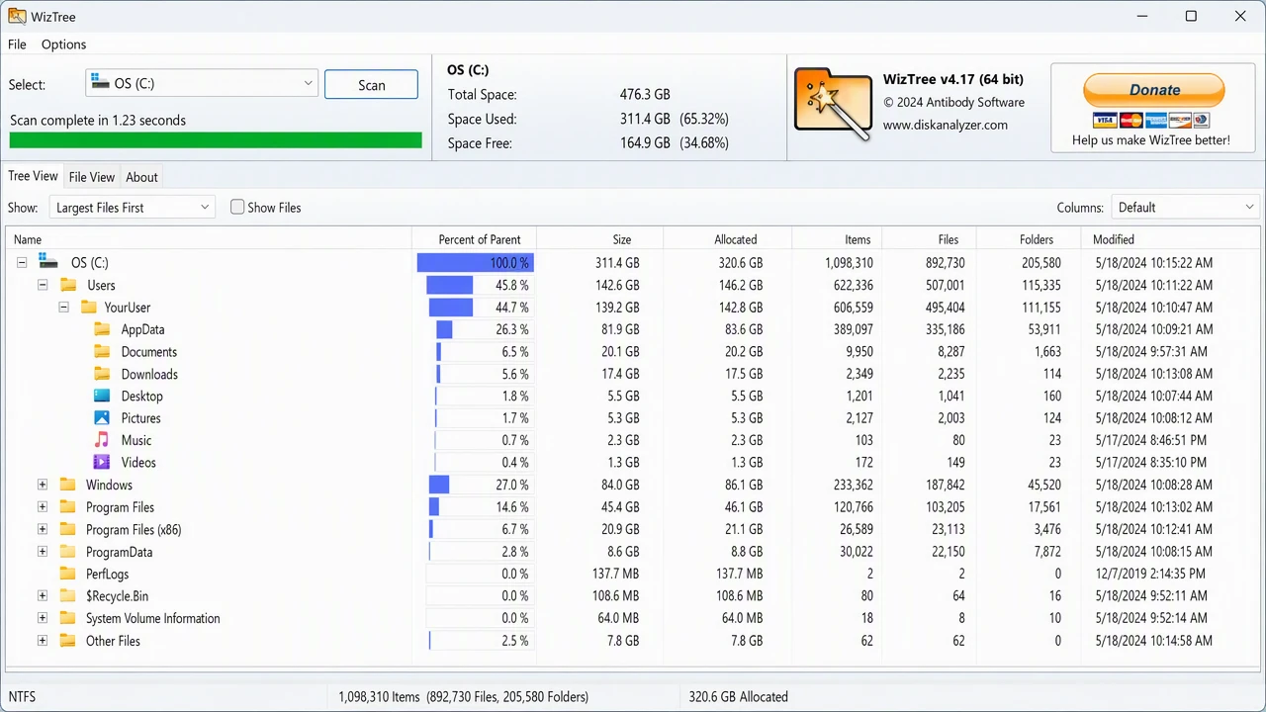Sort by the Size column header

pos(600,239)
